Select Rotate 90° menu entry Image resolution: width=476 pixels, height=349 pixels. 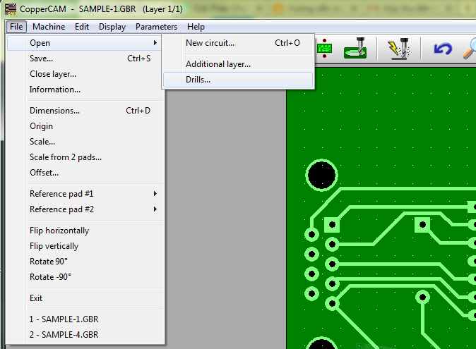85,262
